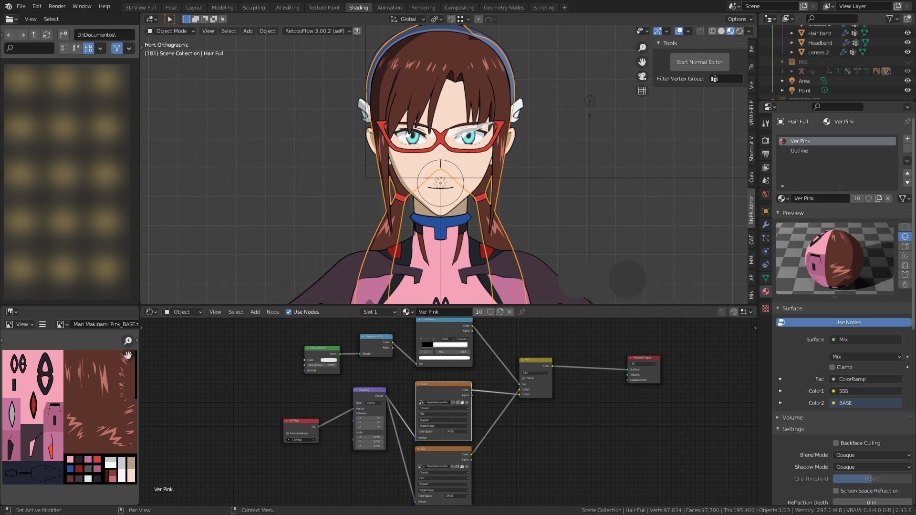Open the outliner filter funnel
916x515 pixels.
pyautogui.click(x=890, y=19)
